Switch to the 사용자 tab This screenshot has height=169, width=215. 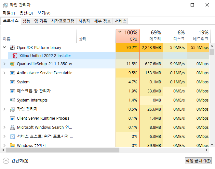click(x=84, y=21)
